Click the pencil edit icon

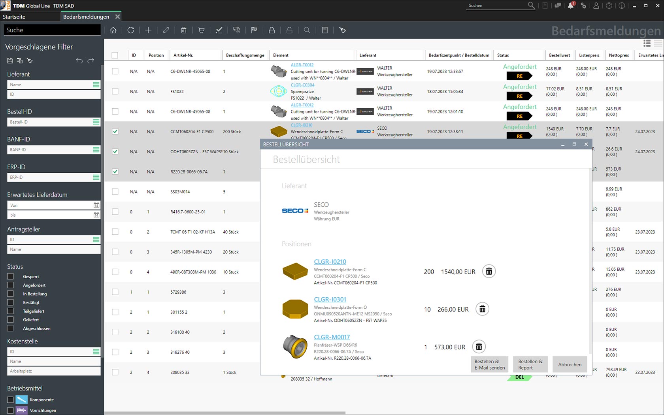click(x=166, y=30)
